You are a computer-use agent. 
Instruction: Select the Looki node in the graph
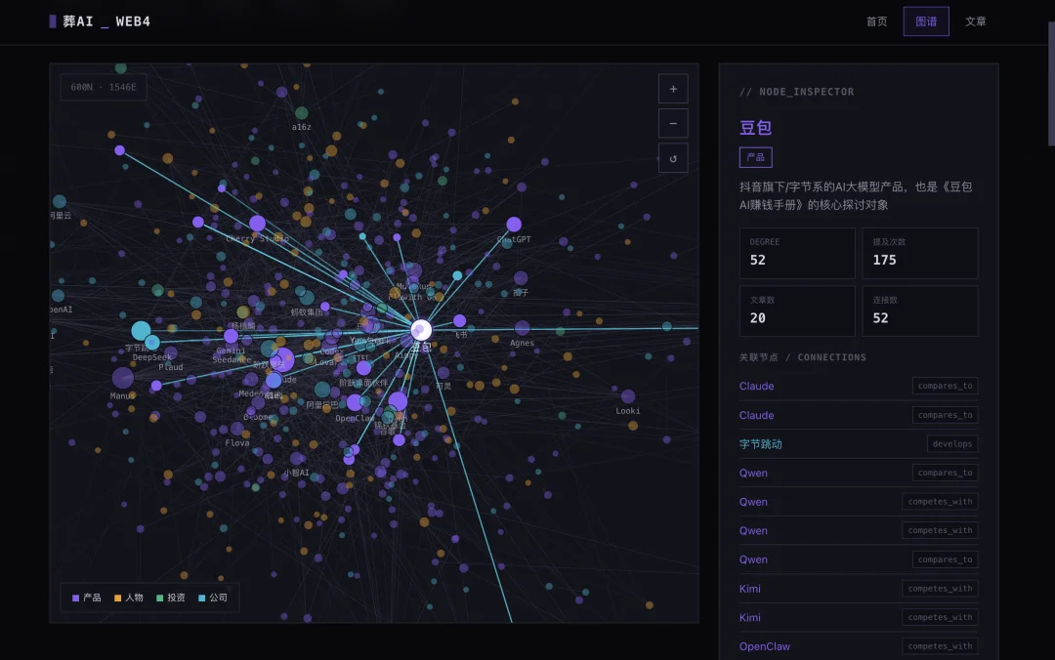pos(628,396)
